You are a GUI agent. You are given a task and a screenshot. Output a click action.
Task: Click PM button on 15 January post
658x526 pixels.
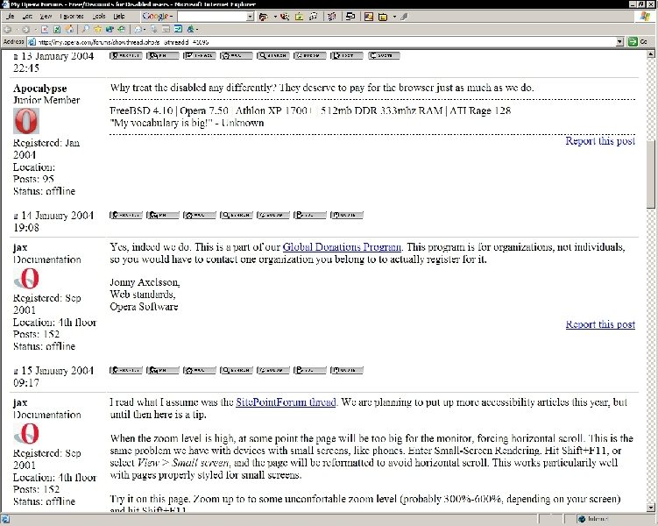click(163, 370)
